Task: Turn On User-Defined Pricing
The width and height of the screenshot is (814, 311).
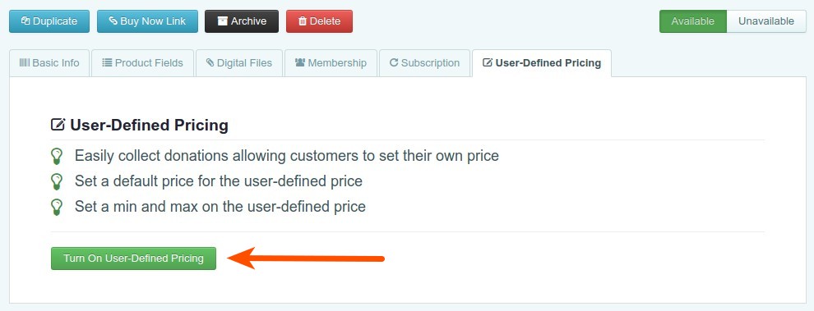Action: click(x=133, y=258)
